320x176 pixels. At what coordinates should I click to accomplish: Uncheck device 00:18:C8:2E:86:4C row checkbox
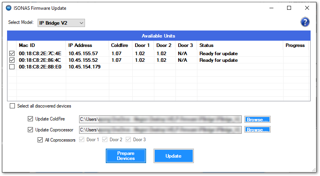pos(12,60)
